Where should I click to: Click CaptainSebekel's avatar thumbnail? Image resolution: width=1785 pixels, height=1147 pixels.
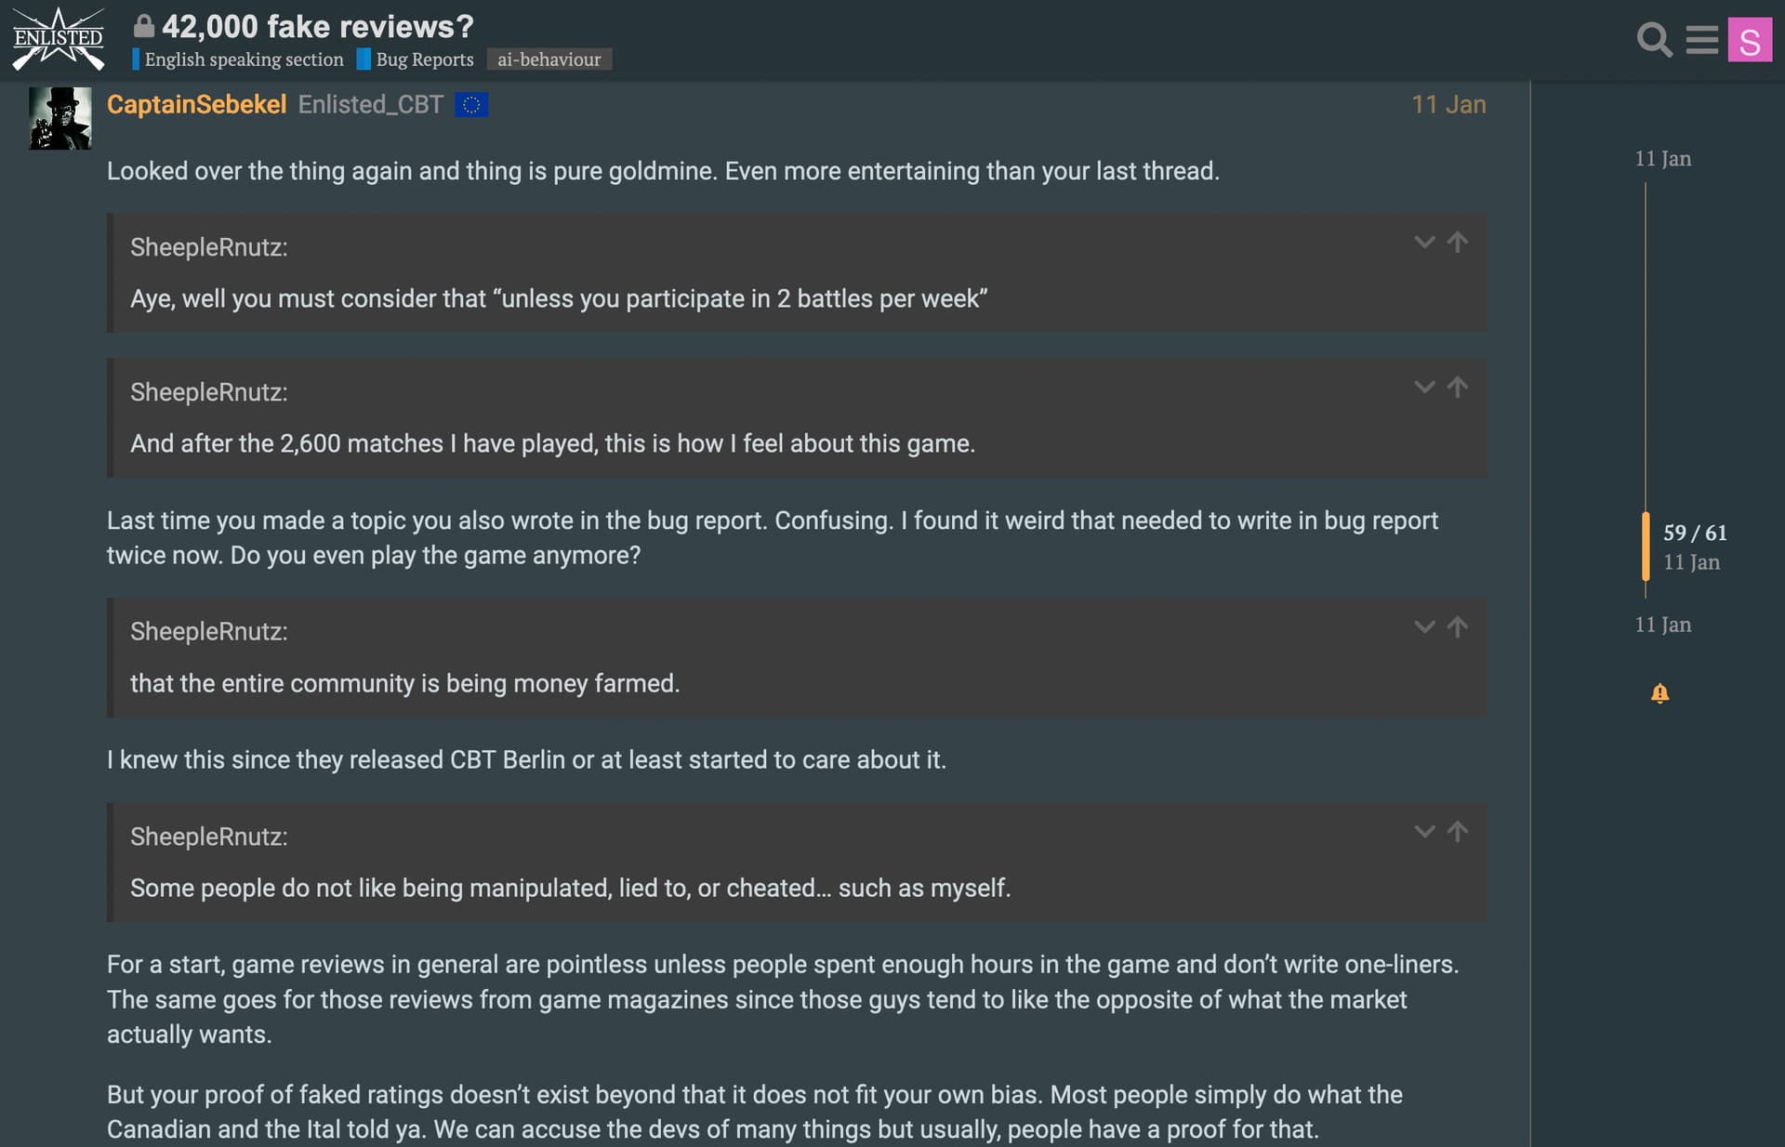[60, 118]
